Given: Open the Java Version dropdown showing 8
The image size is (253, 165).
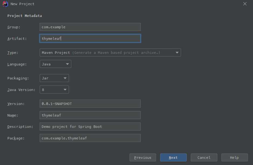Looking at the screenshot, I should point(54,90).
